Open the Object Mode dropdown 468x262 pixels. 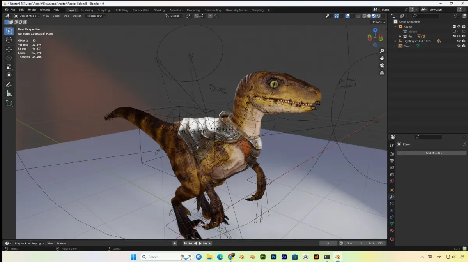[27, 16]
